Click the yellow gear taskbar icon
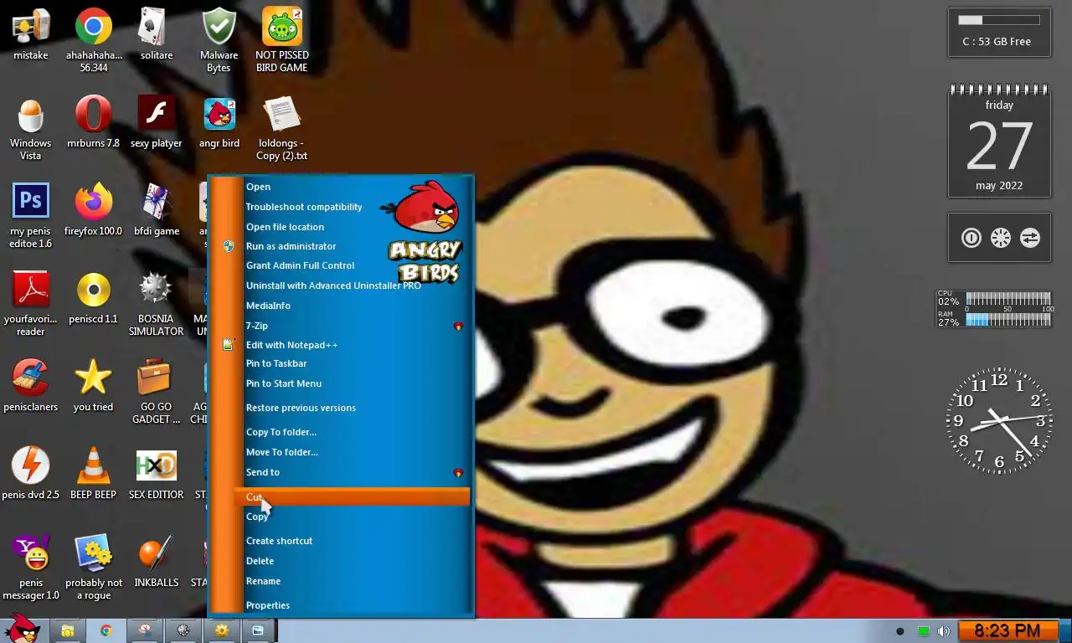 pyautogui.click(x=222, y=630)
